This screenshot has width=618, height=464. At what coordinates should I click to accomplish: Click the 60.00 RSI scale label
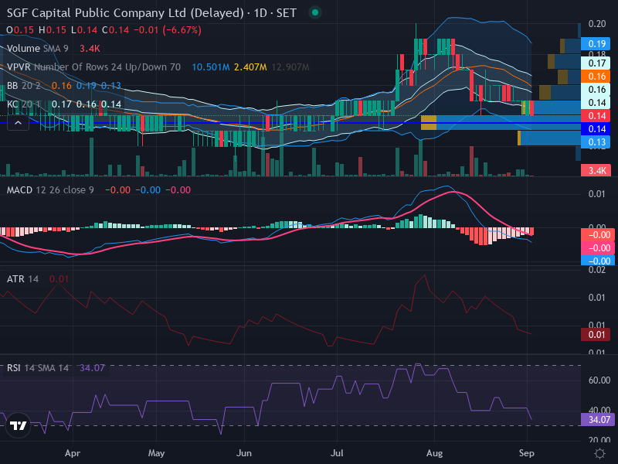(599, 380)
